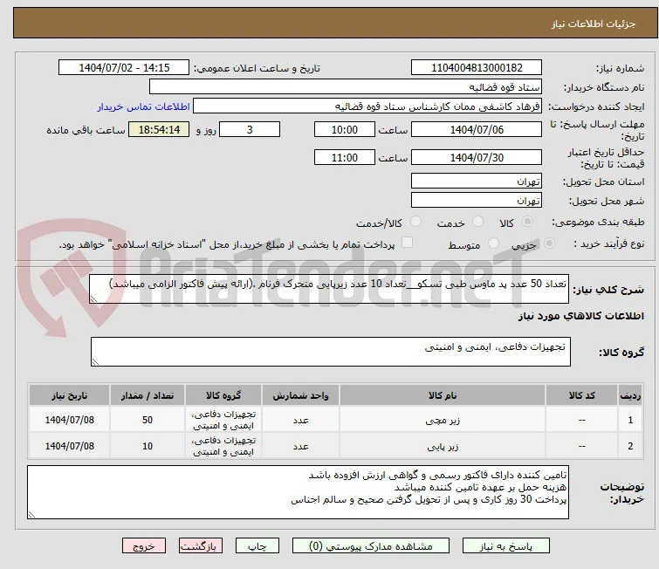Viewport: 659px width, 569px height.
Task: Select the متوسط purchase type radio
Action: (x=493, y=243)
